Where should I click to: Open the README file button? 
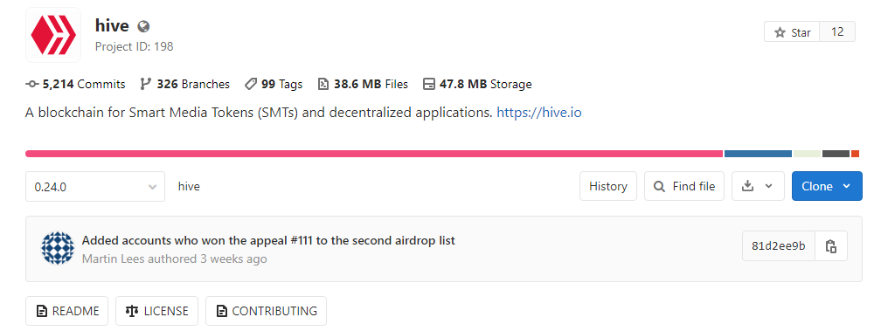click(66, 311)
